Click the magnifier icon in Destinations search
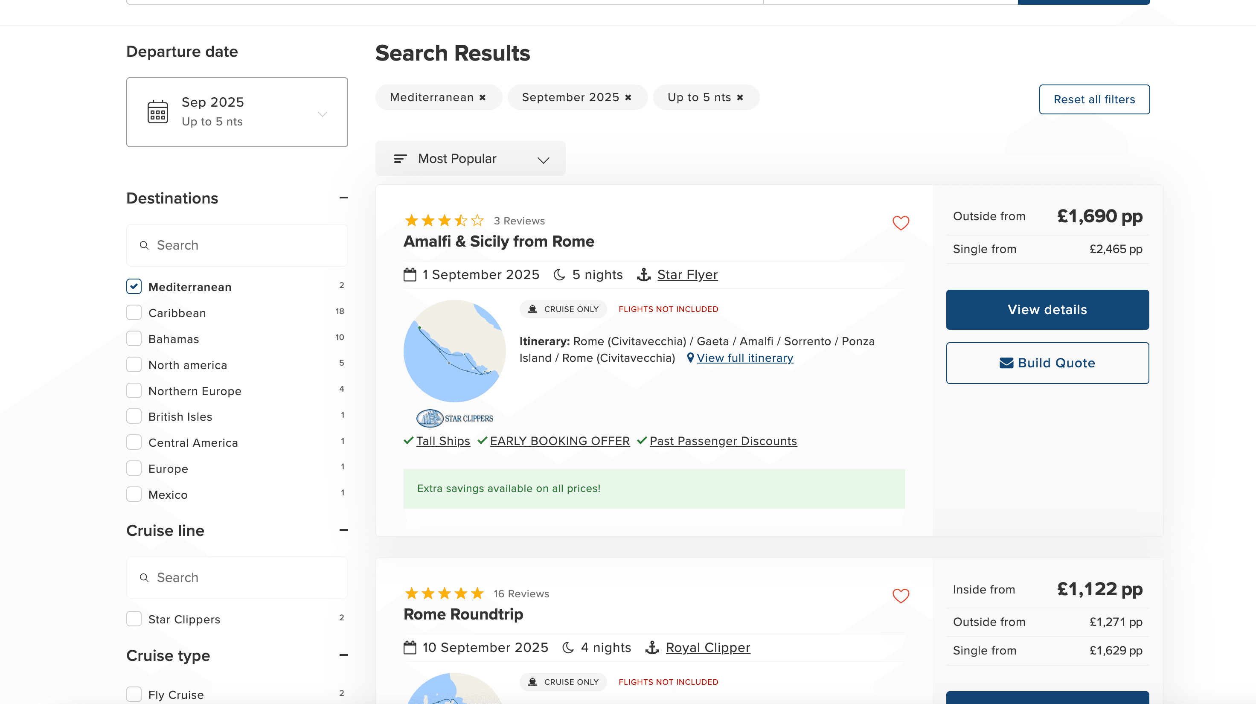Image resolution: width=1256 pixels, height=704 pixels. [x=144, y=245]
